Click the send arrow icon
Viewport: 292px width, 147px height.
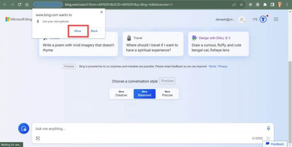point(268,138)
